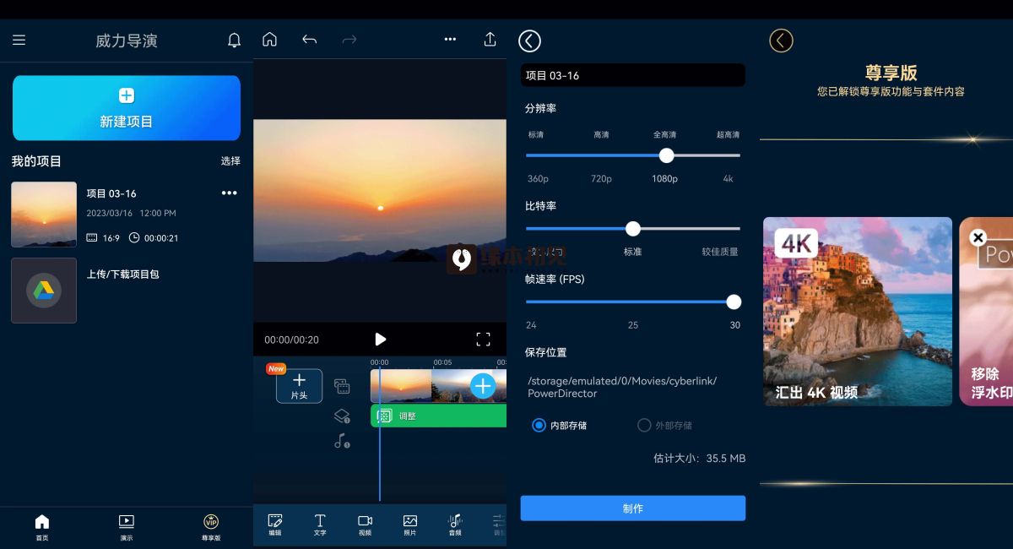Image resolution: width=1013 pixels, height=549 pixels.
Task: Select the sunset clip on timeline
Action: [x=401, y=386]
